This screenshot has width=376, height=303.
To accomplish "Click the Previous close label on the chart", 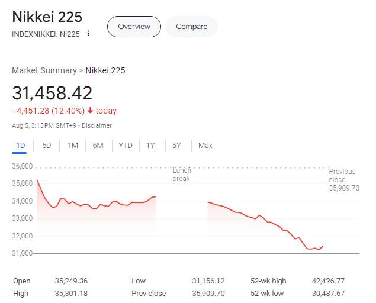I will click(343, 176).
